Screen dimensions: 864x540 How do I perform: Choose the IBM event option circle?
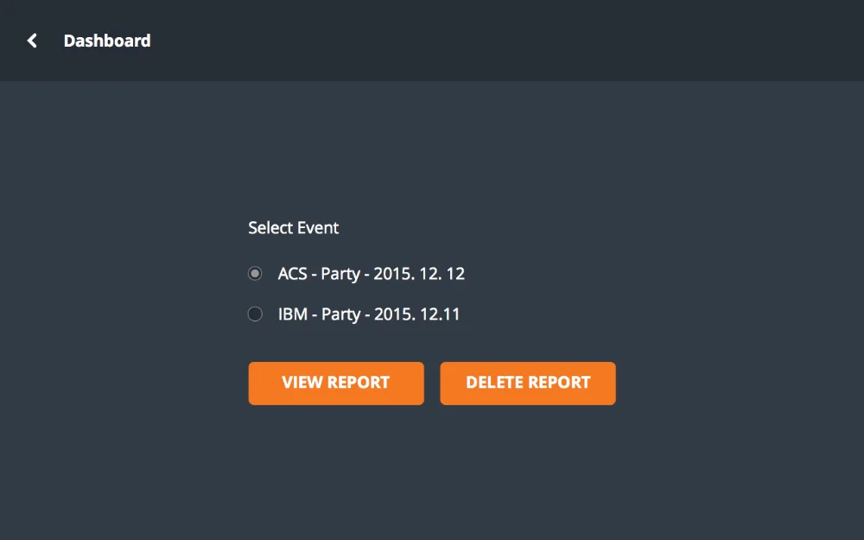click(255, 314)
